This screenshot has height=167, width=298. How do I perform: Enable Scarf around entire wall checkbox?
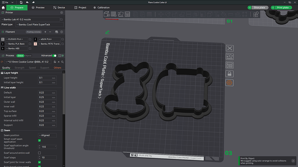tap(39, 153)
